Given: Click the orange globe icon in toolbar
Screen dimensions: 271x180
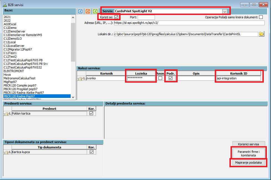Looking at the screenshot, I should 88,11.
